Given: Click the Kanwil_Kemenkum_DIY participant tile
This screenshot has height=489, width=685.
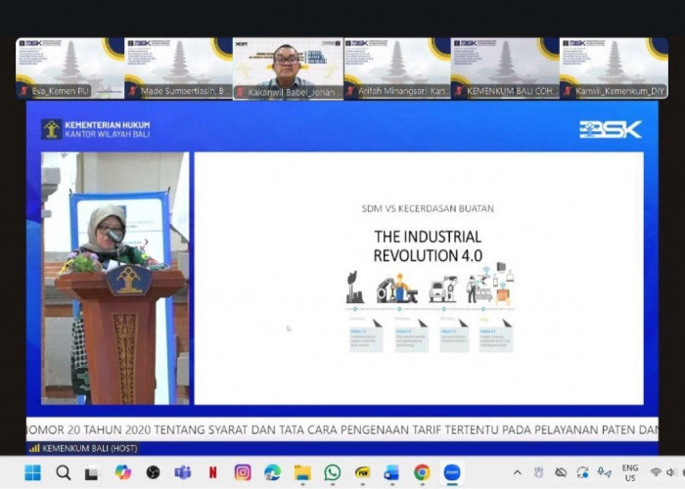Looking at the screenshot, I should [x=613, y=67].
